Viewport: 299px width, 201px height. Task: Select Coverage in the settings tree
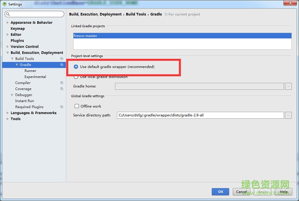tap(23, 89)
